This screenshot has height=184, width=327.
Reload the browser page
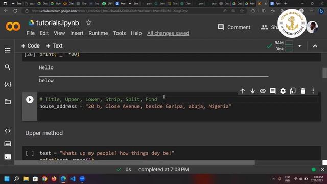coord(15,11)
